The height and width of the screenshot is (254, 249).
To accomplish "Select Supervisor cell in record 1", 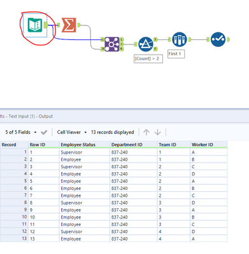I will [x=85, y=152].
